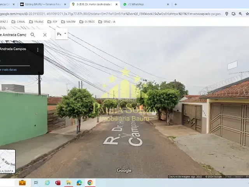The width and height of the screenshot is (249, 187).
Task: Click the Andrada Campos search input field
Action: tap(14, 35)
